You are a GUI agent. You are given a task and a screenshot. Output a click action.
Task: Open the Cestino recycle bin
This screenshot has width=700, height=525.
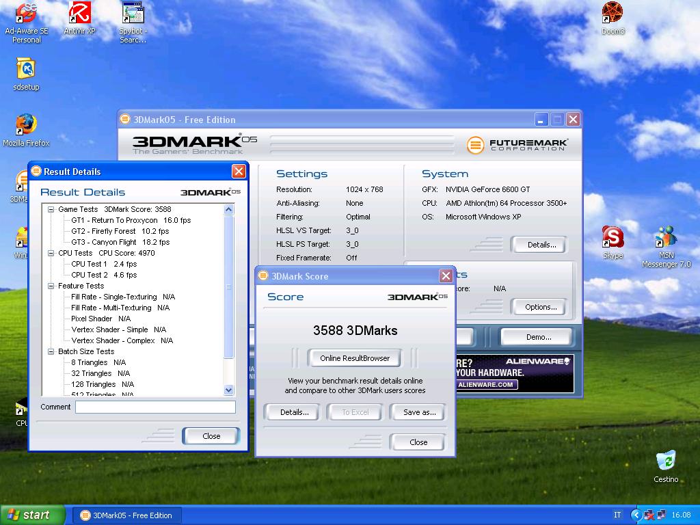point(666,467)
